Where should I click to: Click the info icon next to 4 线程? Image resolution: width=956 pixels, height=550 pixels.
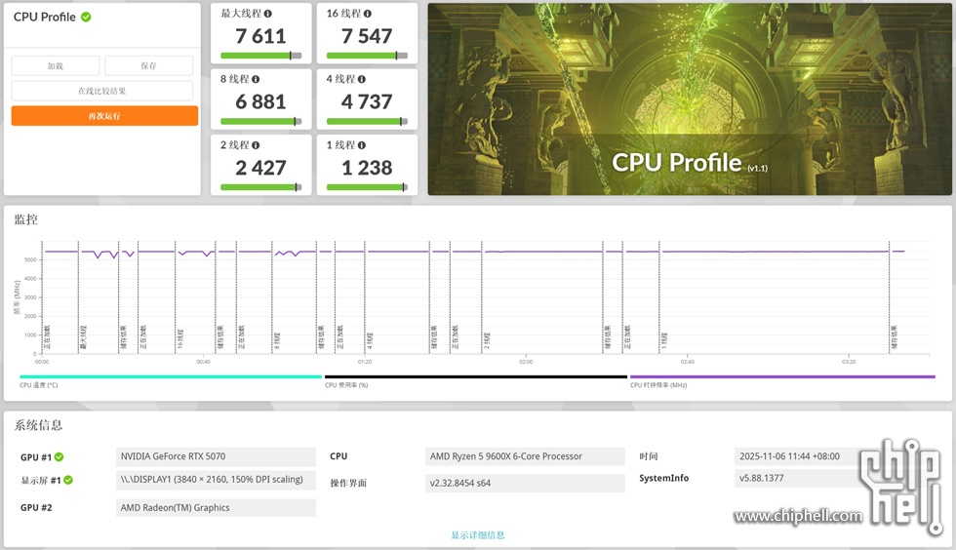point(362,80)
